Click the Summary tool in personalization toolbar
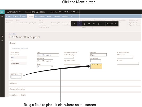Image resolution: width=142 pixels, height=107 pixels. [x=89, y=24]
